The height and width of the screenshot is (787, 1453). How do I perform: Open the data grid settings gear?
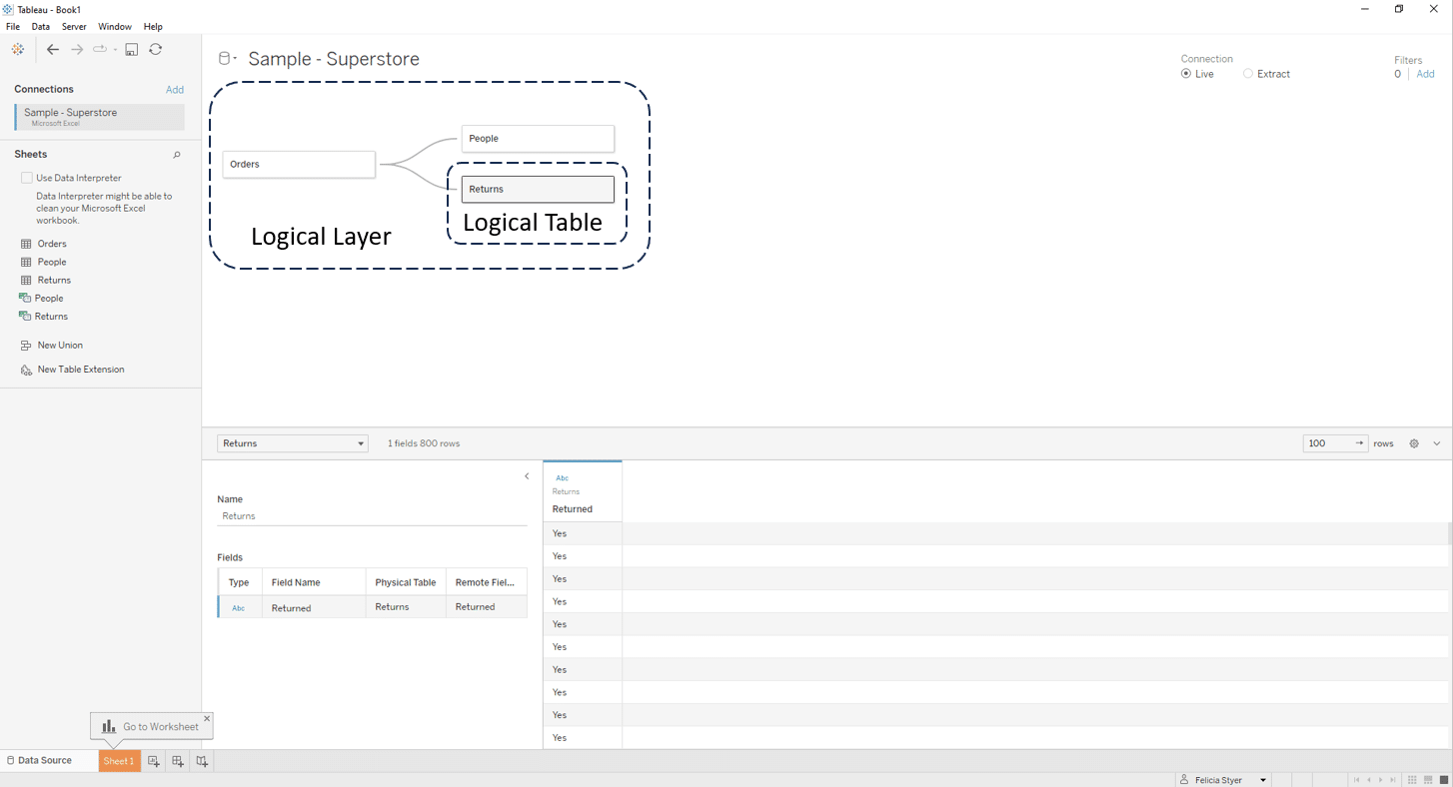[x=1414, y=443]
